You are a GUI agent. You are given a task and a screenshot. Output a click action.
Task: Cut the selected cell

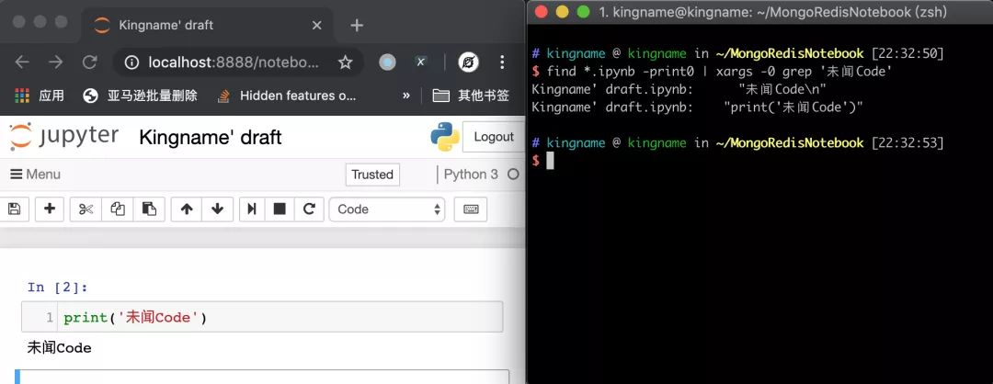(86, 209)
